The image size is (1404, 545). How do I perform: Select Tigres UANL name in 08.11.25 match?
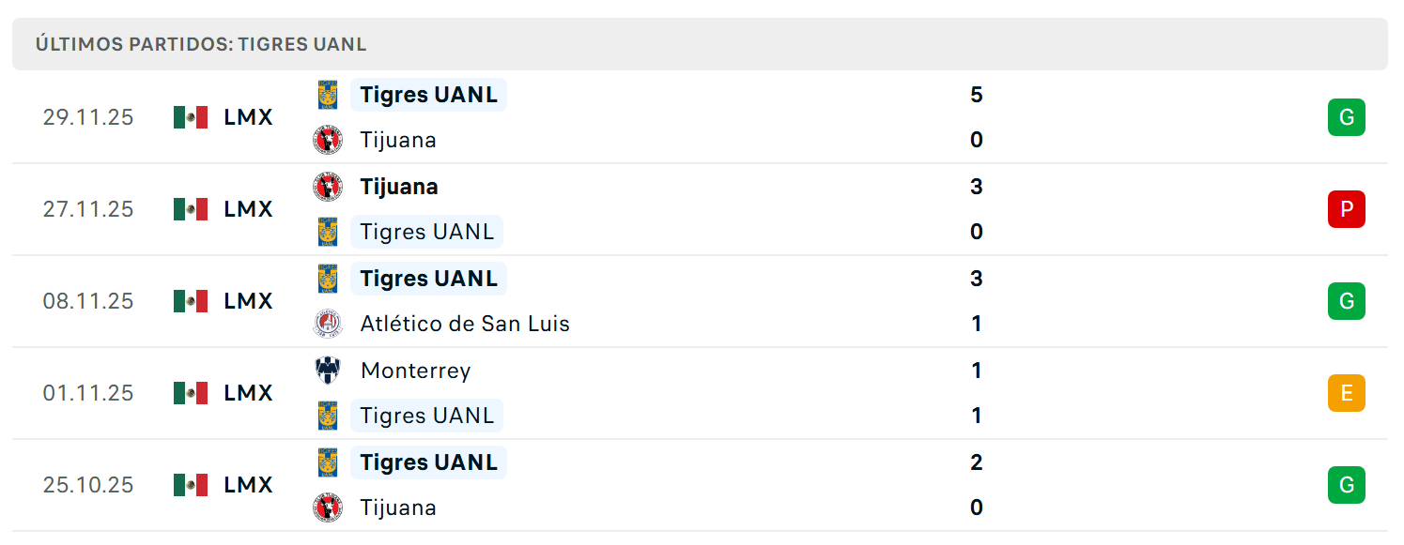(429, 279)
